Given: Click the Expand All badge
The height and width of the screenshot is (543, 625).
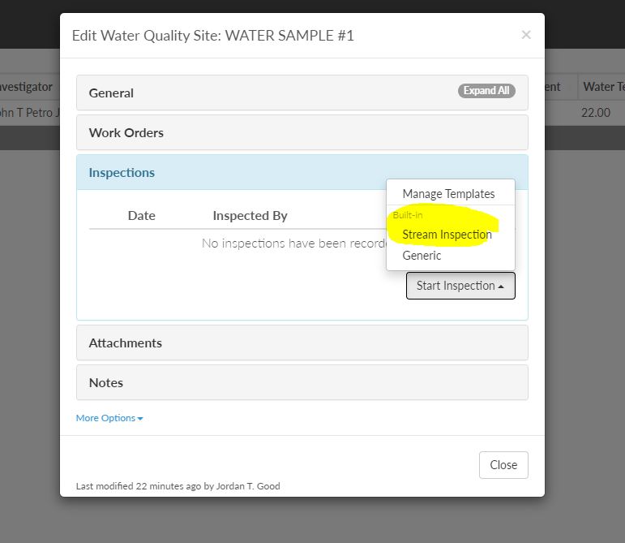Looking at the screenshot, I should pos(486,91).
